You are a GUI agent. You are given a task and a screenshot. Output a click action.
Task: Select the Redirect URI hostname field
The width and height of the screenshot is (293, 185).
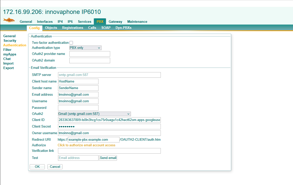pyautogui.click(x=93, y=140)
